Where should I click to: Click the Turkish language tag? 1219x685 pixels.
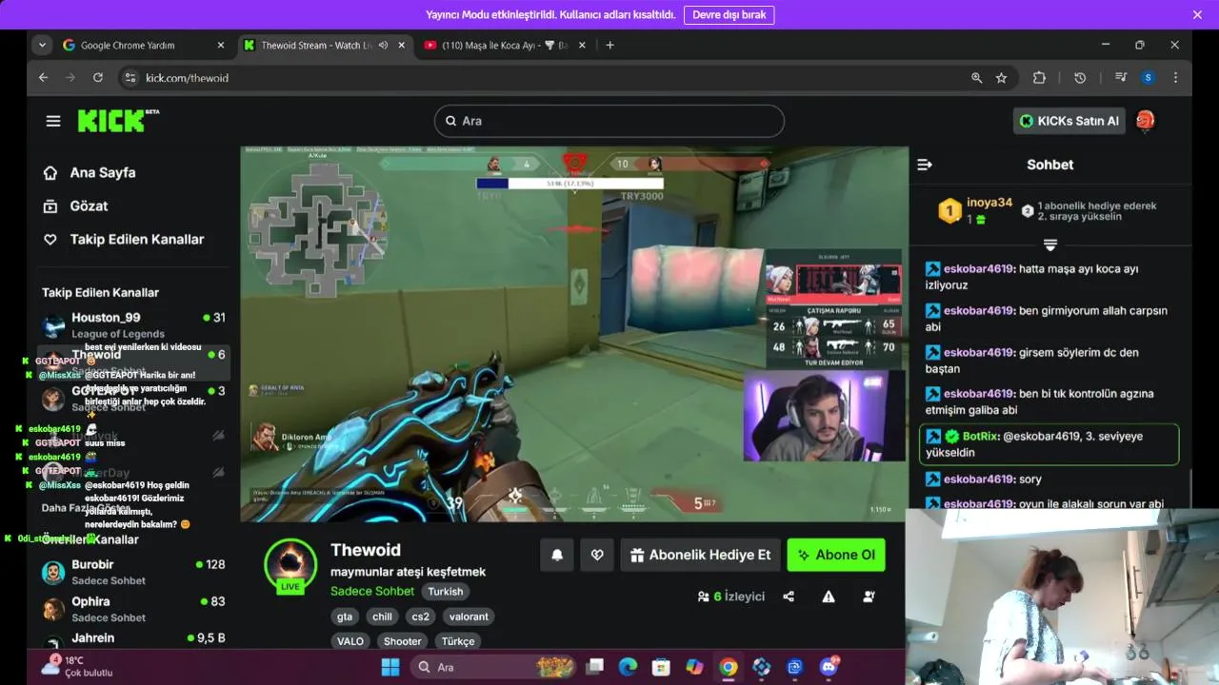coord(445,592)
